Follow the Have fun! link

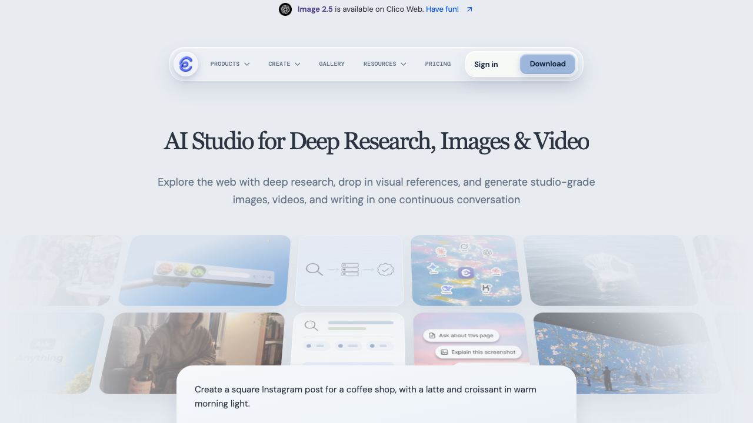click(442, 9)
